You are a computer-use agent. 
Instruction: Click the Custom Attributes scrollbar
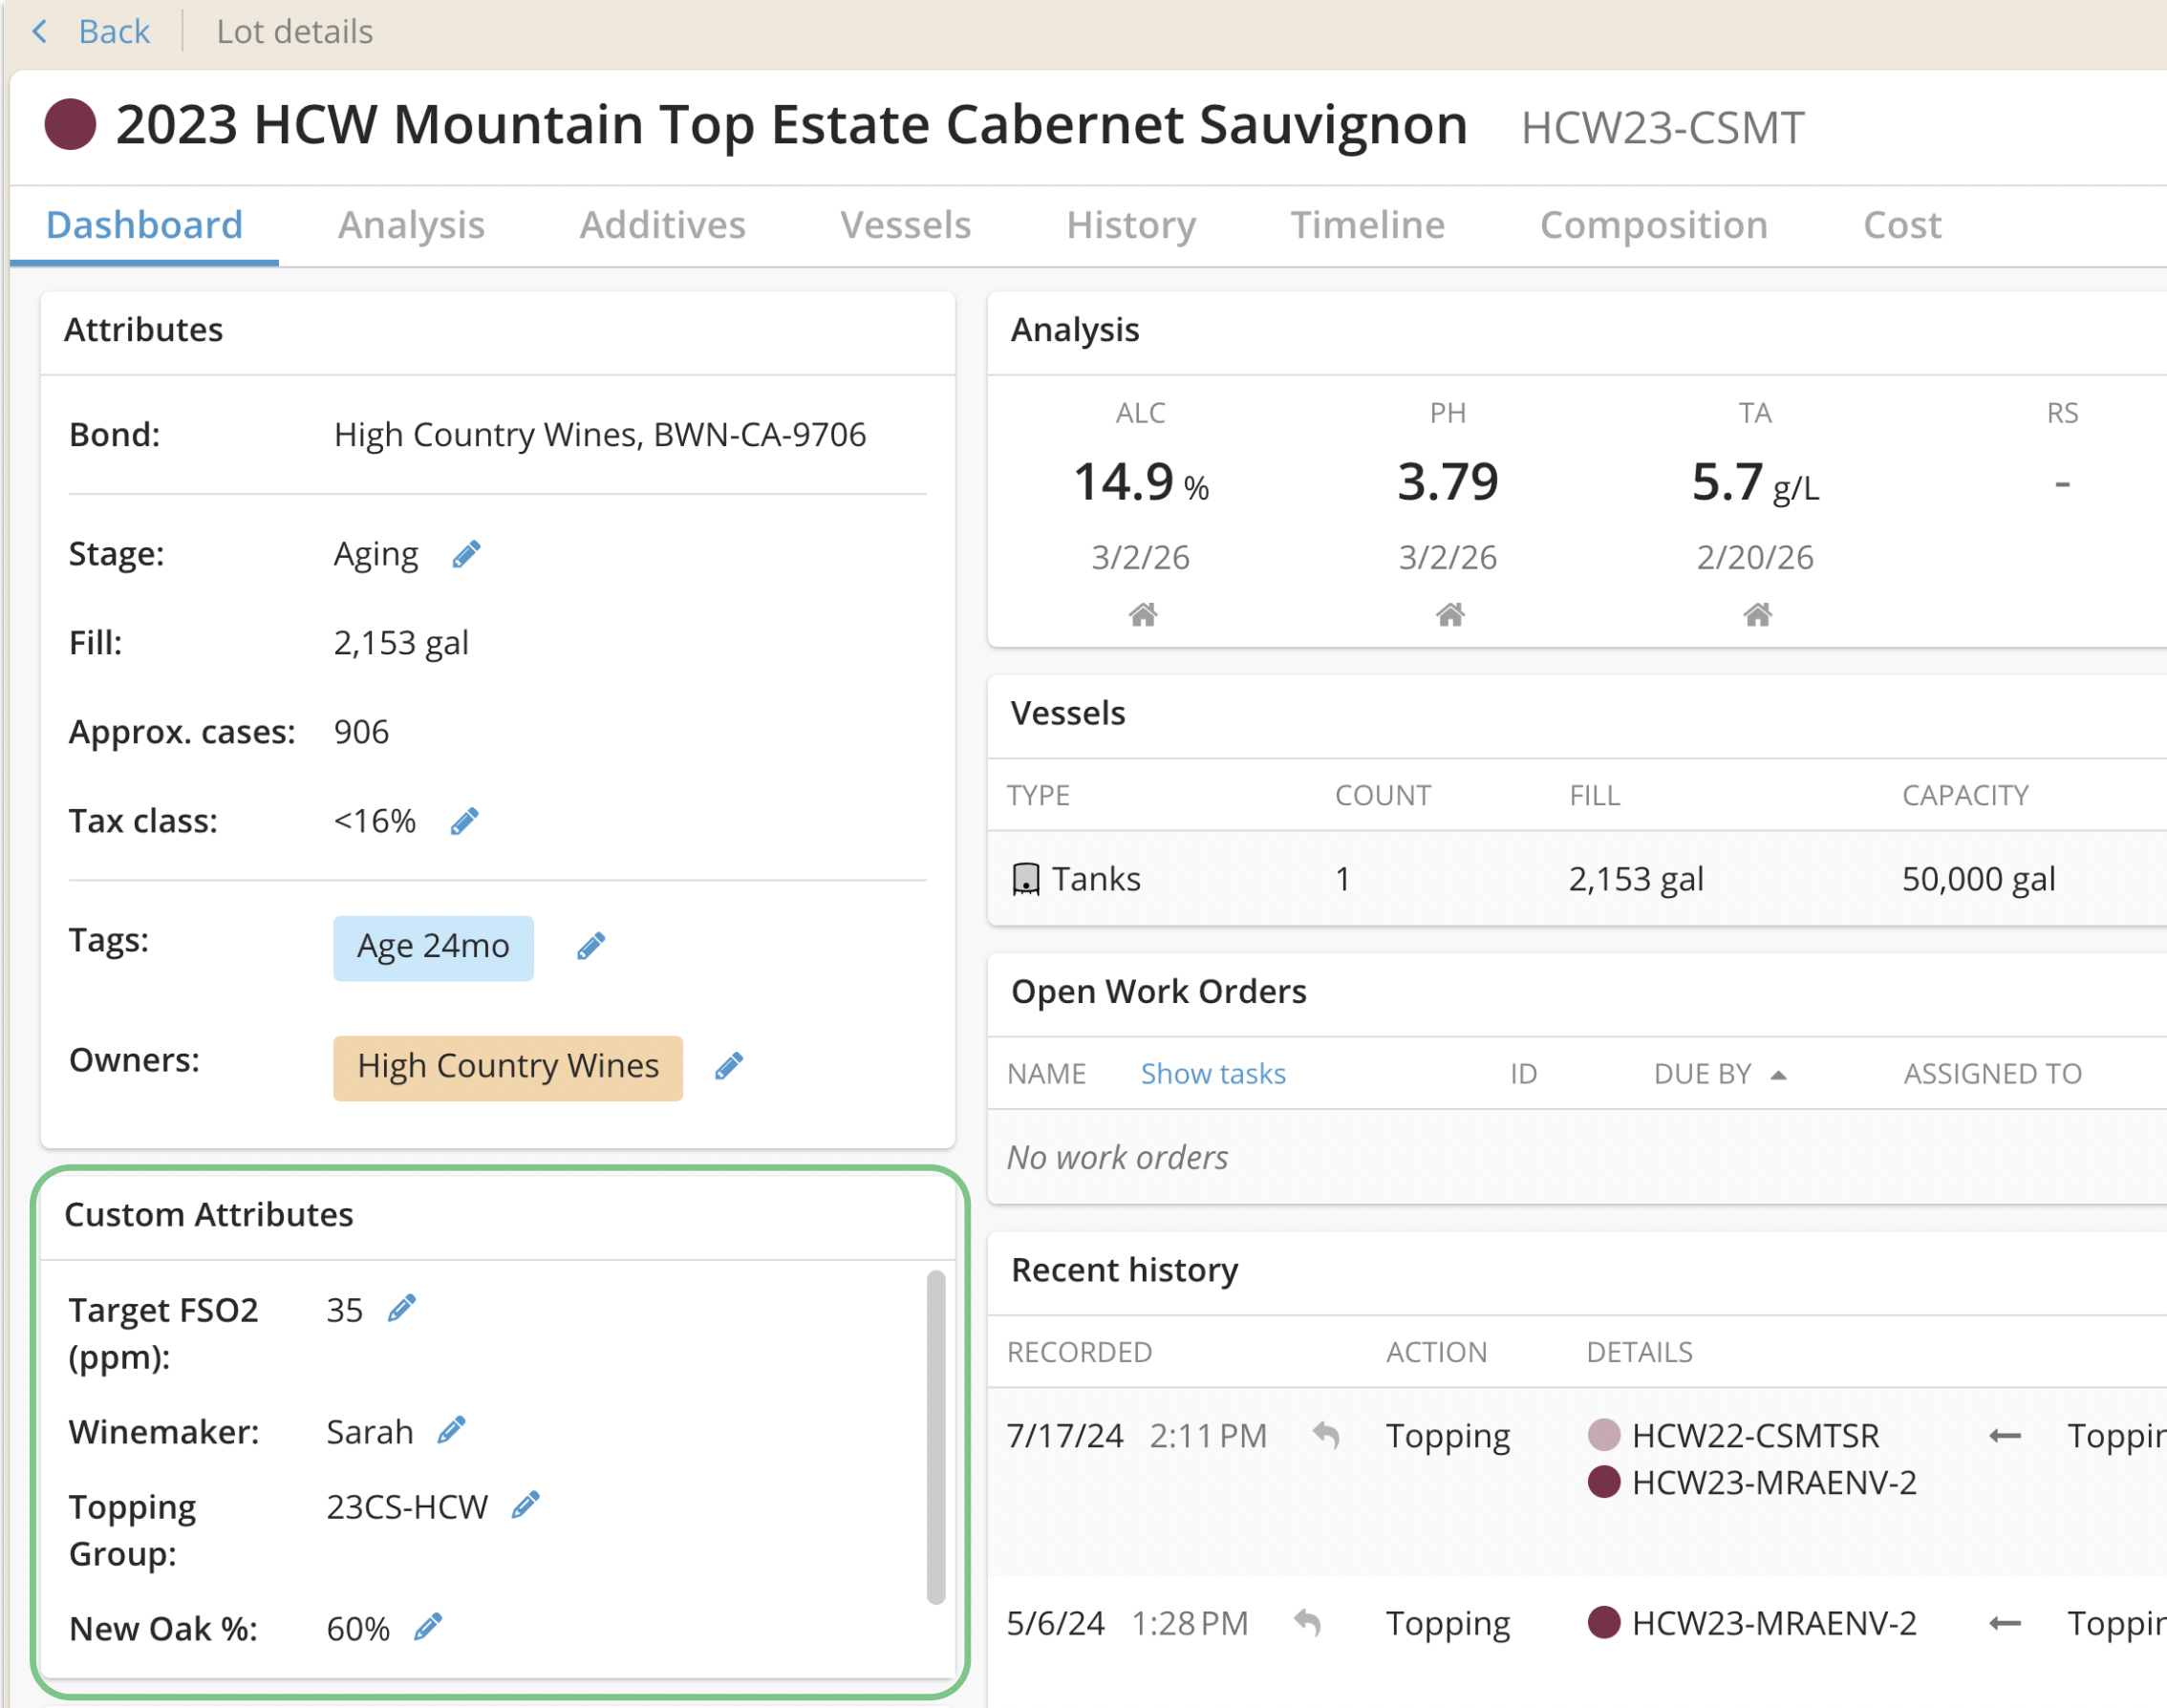click(935, 1435)
